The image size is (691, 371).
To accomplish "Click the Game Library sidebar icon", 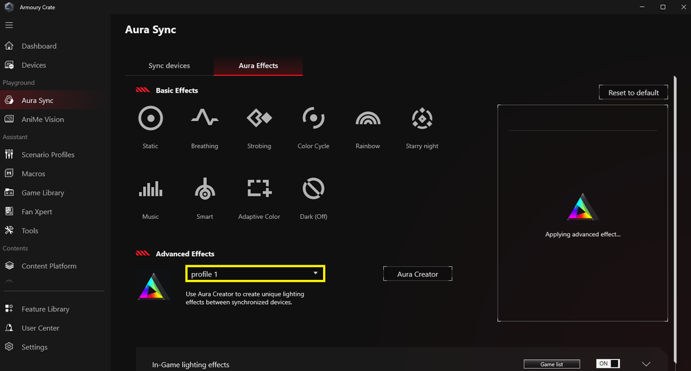I will click(9, 192).
